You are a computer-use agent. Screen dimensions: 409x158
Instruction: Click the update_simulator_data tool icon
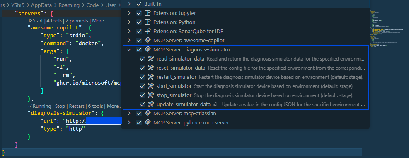click(x=151, y=104)
